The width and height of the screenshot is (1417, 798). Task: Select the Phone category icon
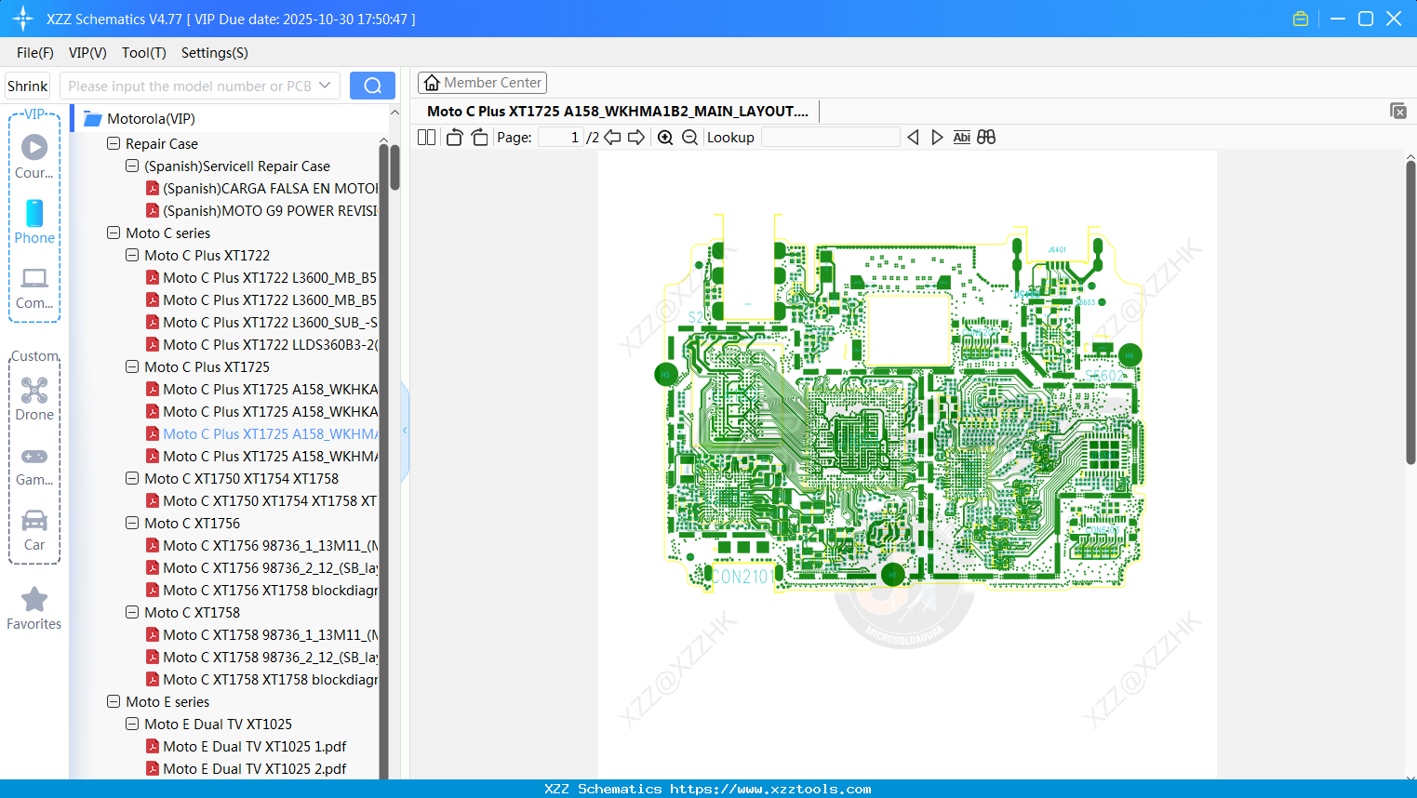[x=34, y=222]
